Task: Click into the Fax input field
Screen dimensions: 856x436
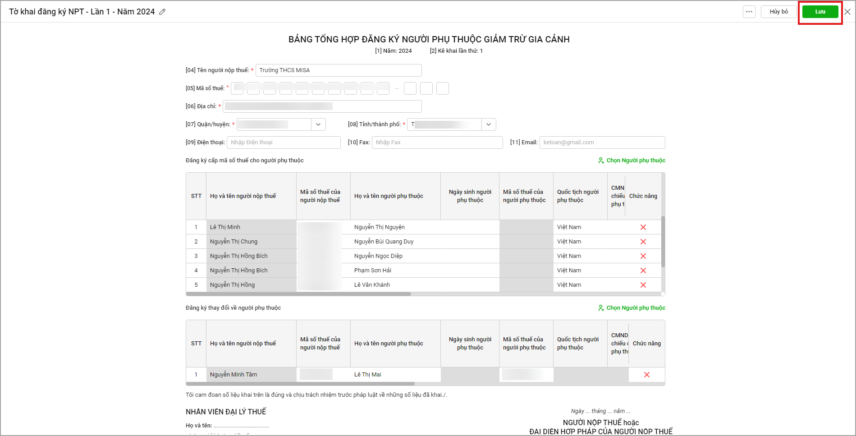Action: coord(437,142)
